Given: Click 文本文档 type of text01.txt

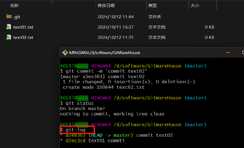Looking at the screenshot, I should pos(157,27).
